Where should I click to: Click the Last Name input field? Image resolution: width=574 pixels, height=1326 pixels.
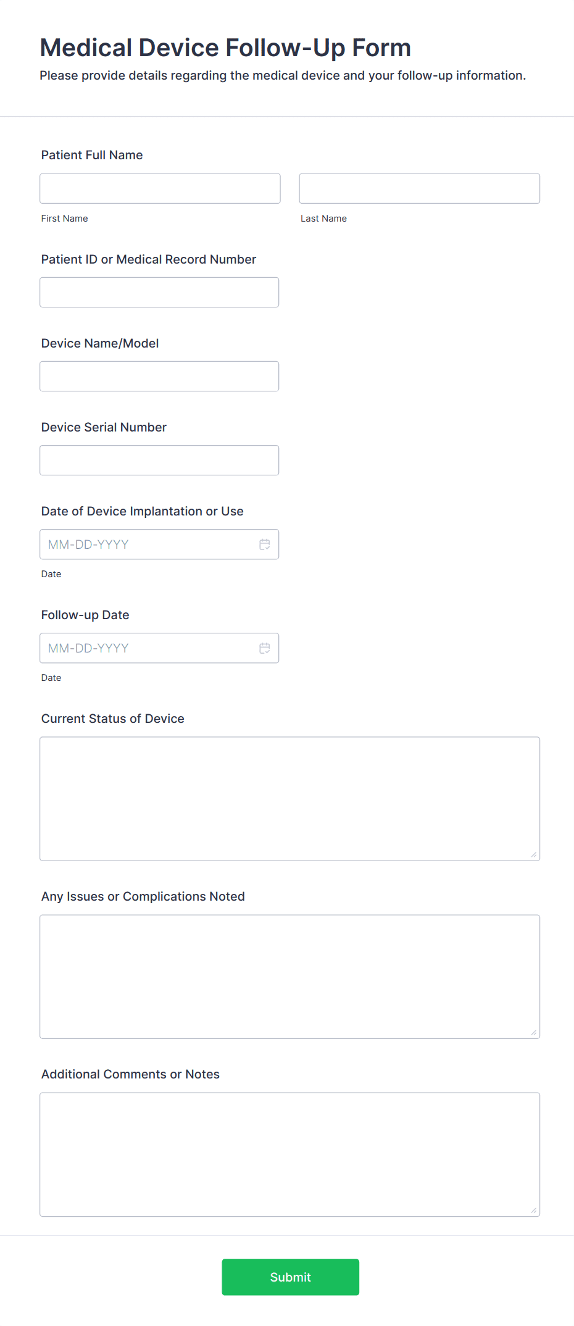(x=419, y=188)
